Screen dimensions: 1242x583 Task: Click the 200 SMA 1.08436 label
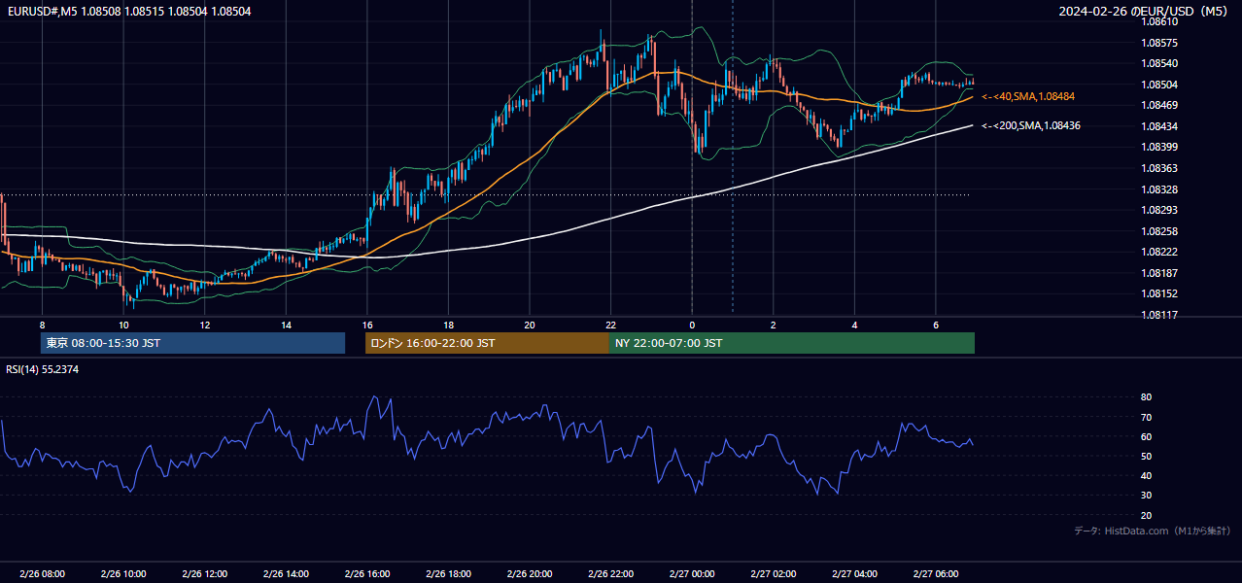pos(1031,125)
